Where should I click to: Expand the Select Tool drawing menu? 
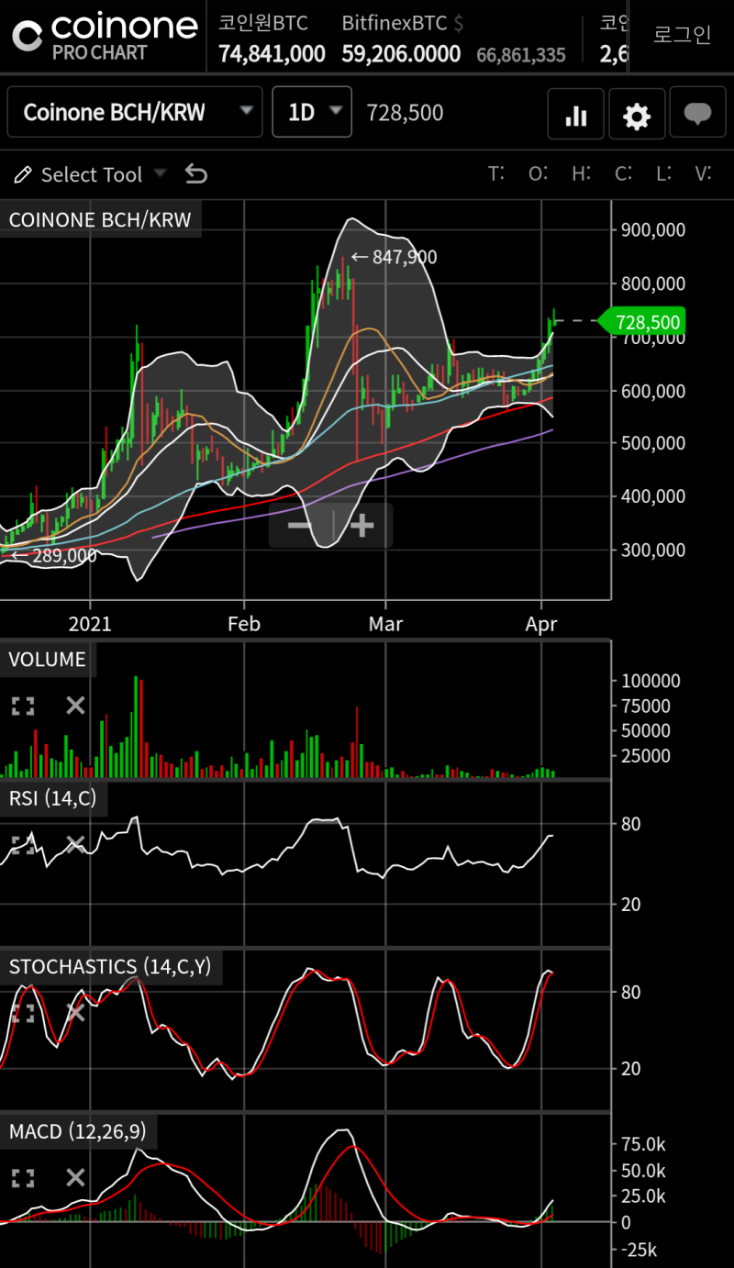tap(90, 174)
